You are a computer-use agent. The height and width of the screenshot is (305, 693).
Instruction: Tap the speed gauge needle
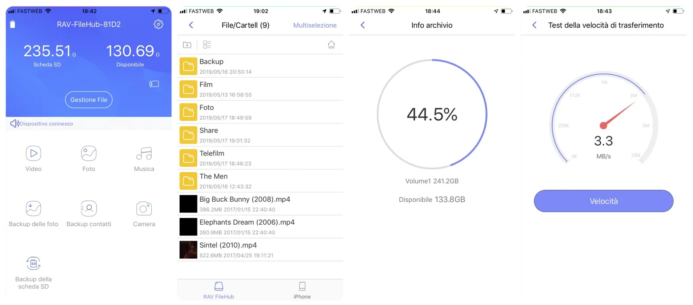click(x=618, y=114)
